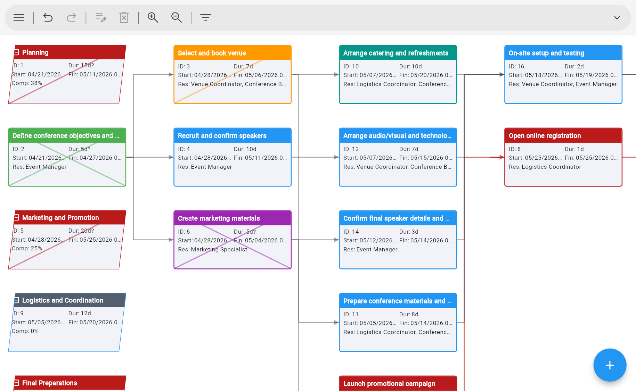Image resolution: width=636 pixels, height=391 pixels.
Task: Select the Open online registration task
Action: click(563, 156)
